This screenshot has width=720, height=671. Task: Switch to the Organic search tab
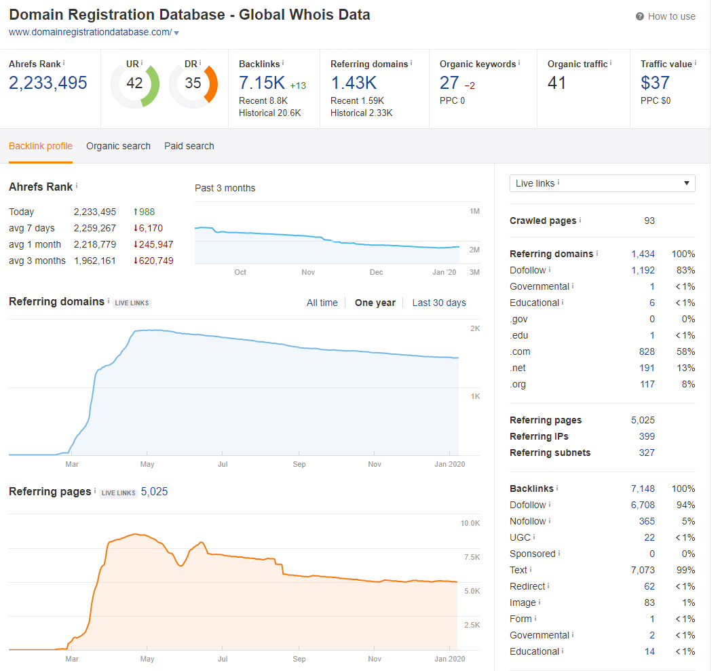pyautogui.click(x=118, y=146)
